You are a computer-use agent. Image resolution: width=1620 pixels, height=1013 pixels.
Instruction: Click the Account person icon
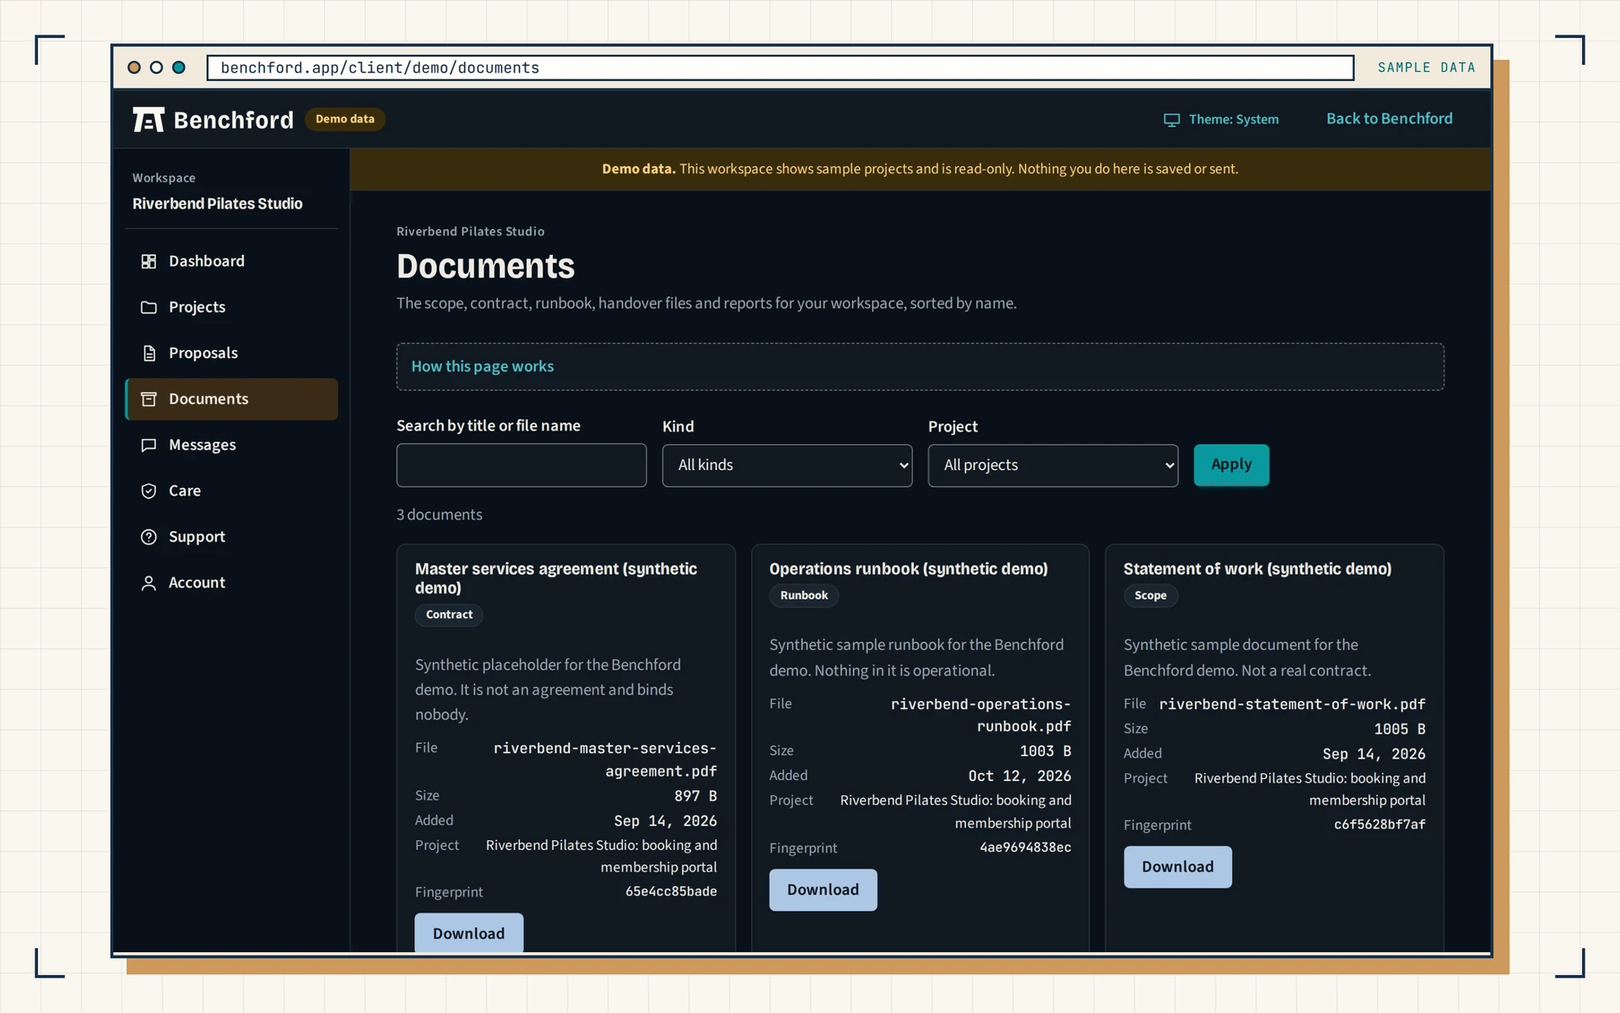pyautogui.click(x=148, y=582)
